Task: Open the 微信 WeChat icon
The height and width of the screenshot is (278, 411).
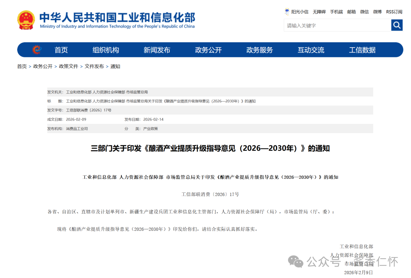Action: (x=364, y=11)
